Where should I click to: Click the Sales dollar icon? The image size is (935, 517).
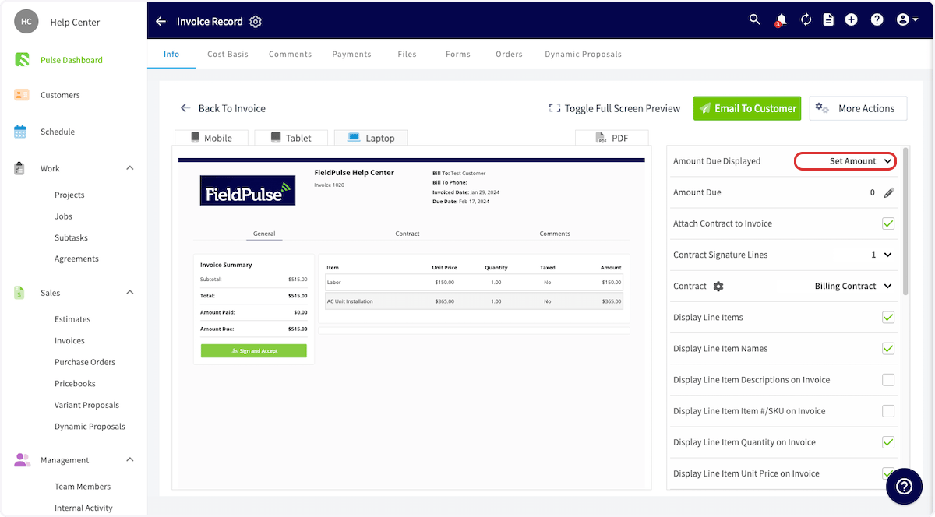[19, 293]
